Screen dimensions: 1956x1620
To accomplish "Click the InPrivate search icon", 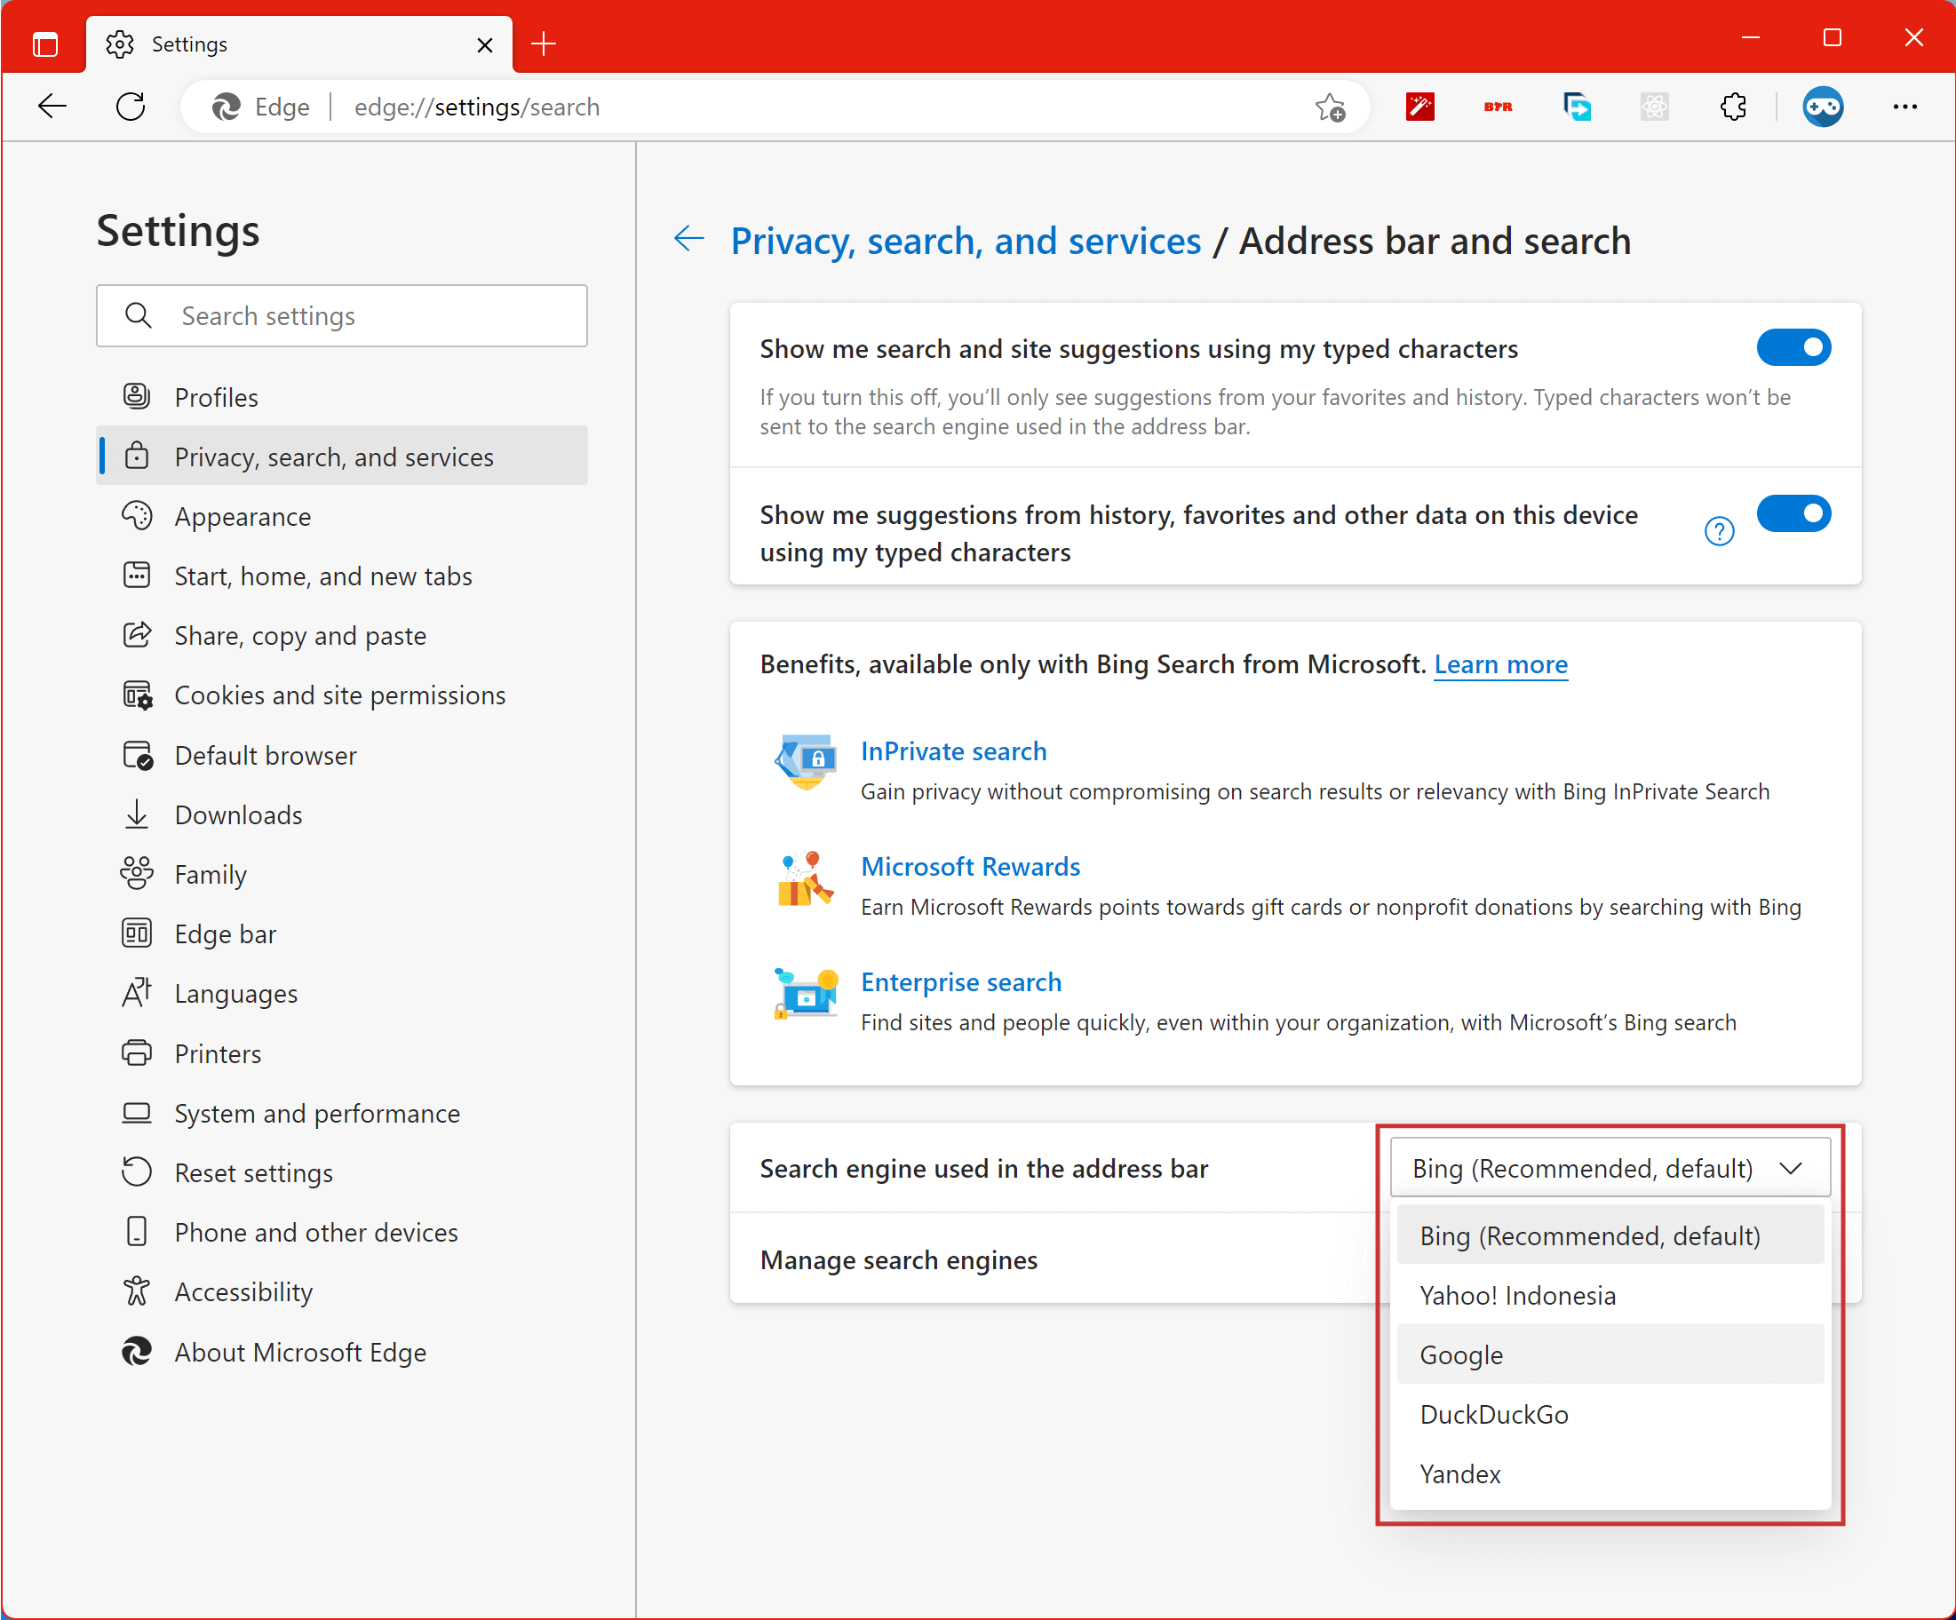I will [806, 764].
